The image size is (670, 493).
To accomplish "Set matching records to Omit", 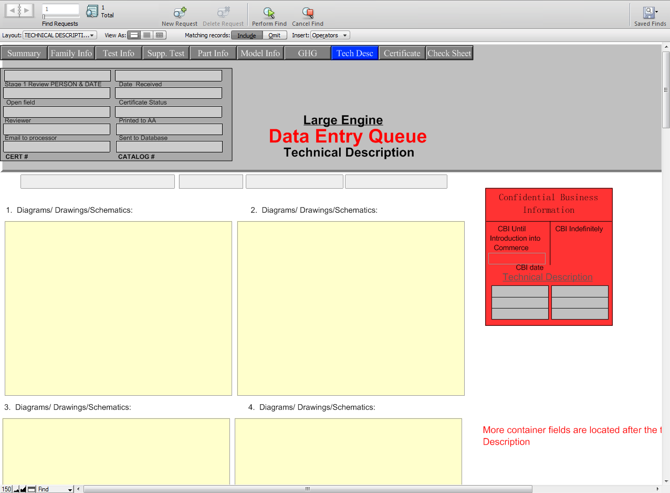I will (x=275, y=35).
